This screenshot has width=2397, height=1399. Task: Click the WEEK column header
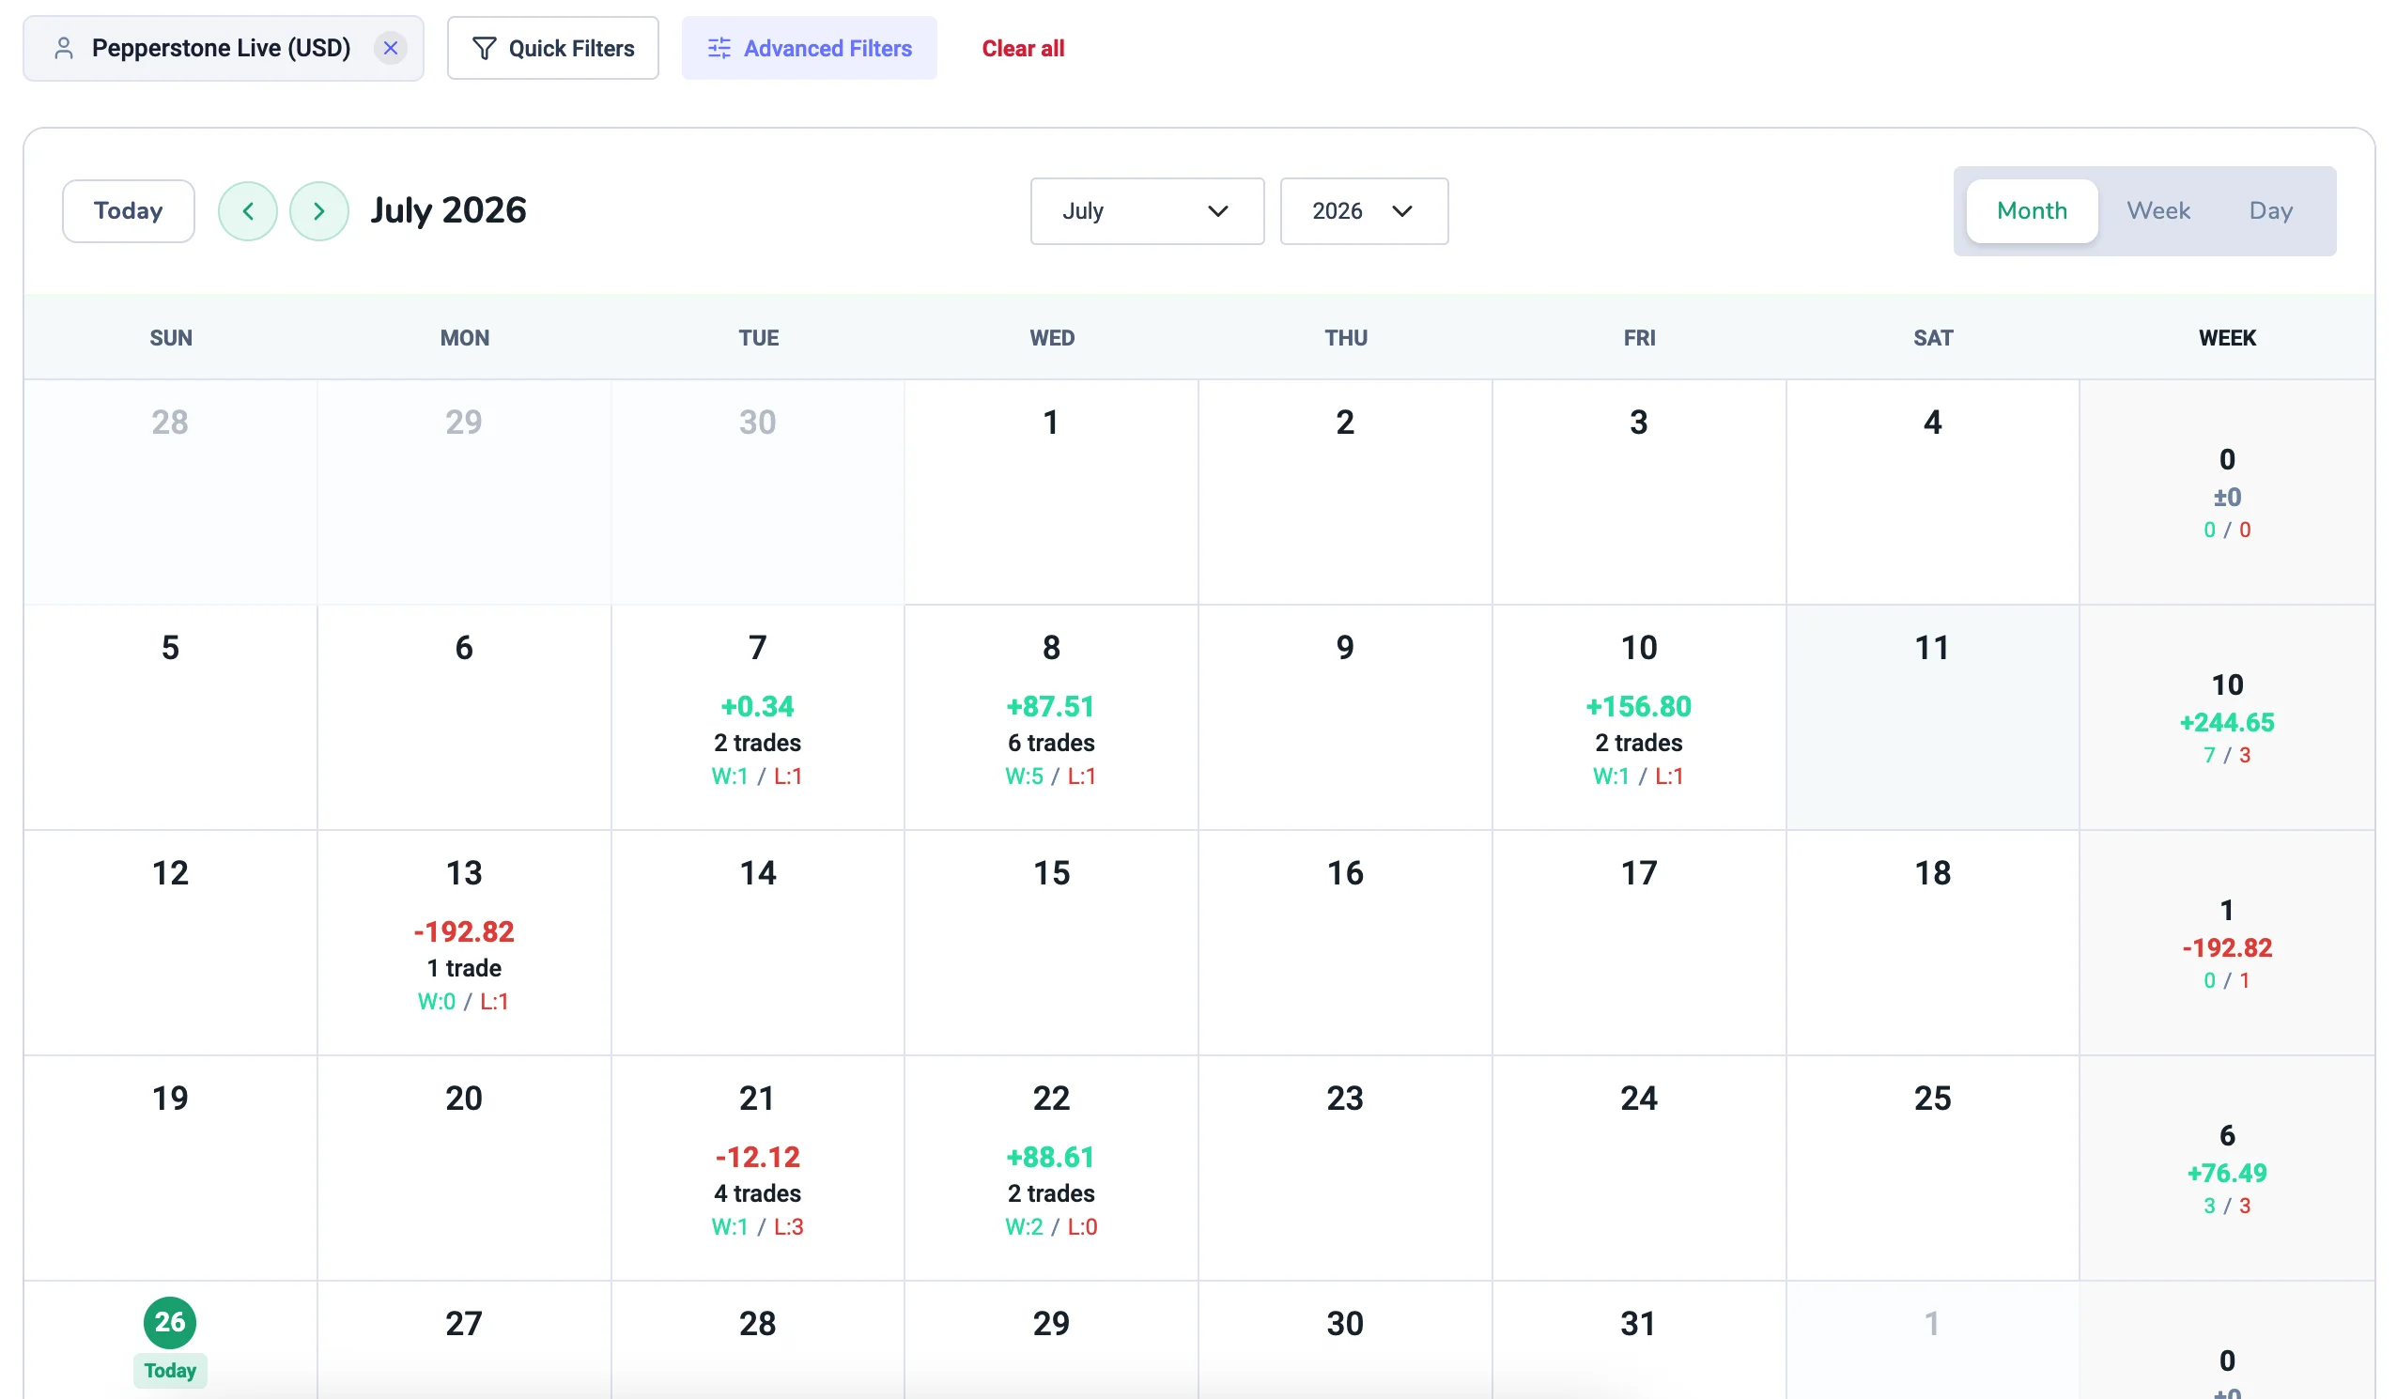(x=2226, y=338)
